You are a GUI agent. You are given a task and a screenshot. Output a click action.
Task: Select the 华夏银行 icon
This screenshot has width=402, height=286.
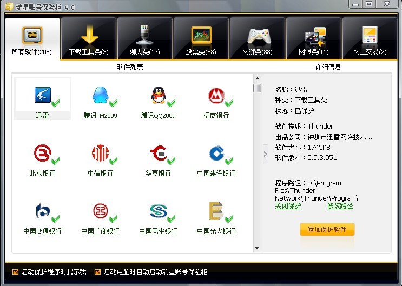point(159,153)
